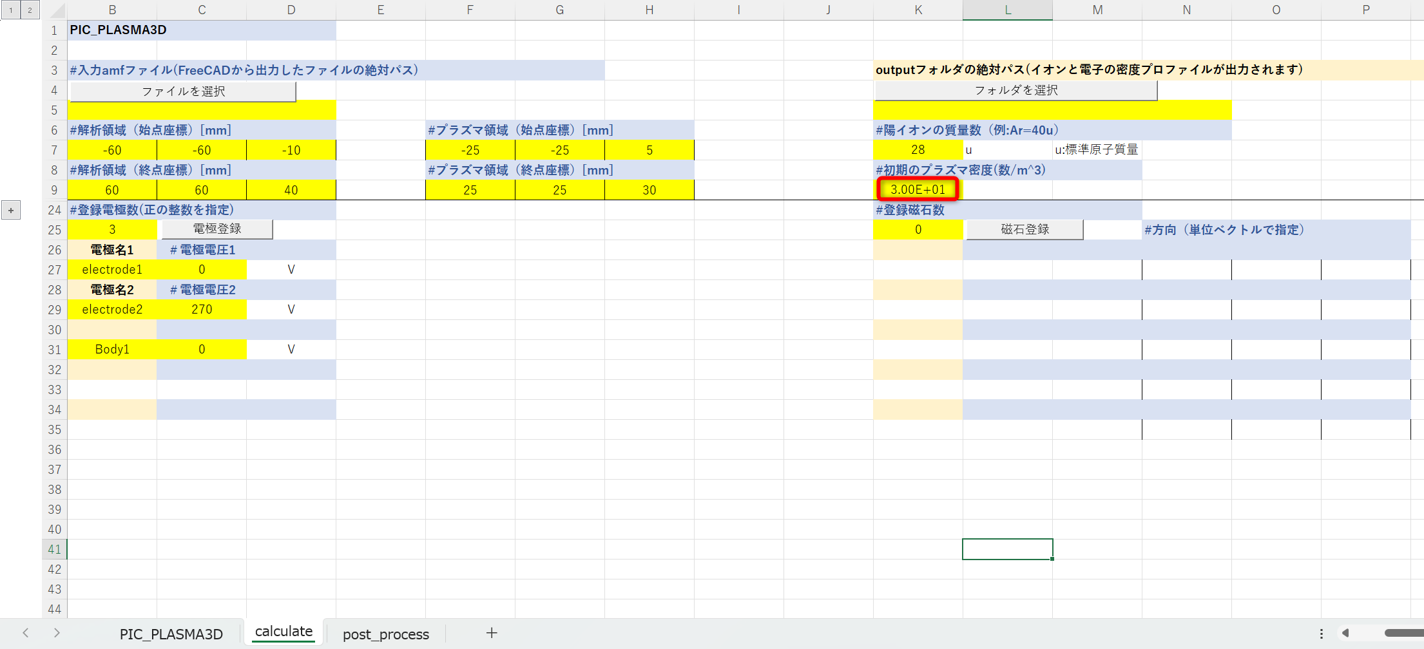Show outline level 1
1424x649 pixels.
(x=11, y=10)
